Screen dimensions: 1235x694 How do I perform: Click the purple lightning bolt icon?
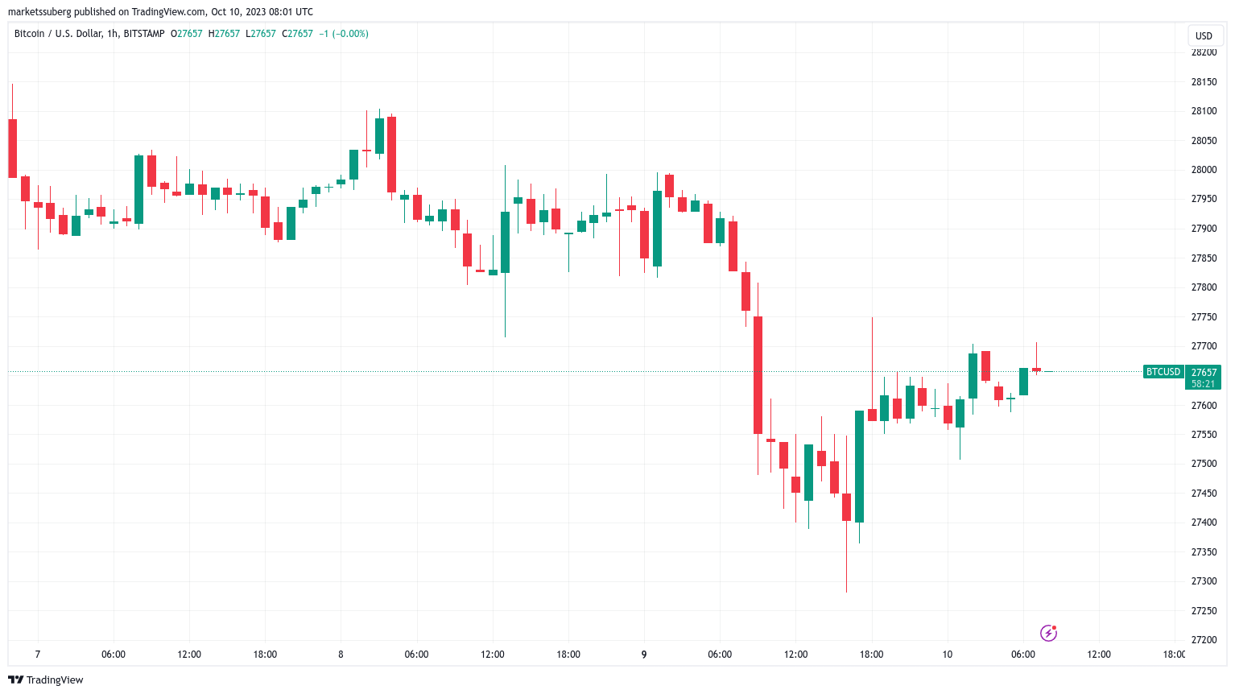1048,633
